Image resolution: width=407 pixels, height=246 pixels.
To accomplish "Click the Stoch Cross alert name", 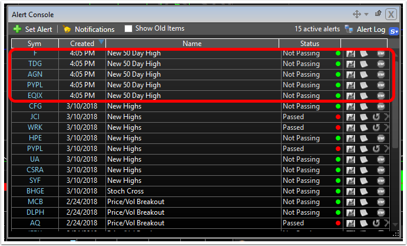I will click(125, 191).
